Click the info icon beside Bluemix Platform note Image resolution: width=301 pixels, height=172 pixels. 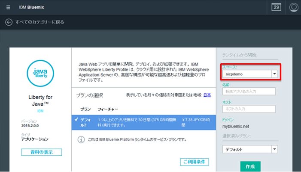[81, 139]
